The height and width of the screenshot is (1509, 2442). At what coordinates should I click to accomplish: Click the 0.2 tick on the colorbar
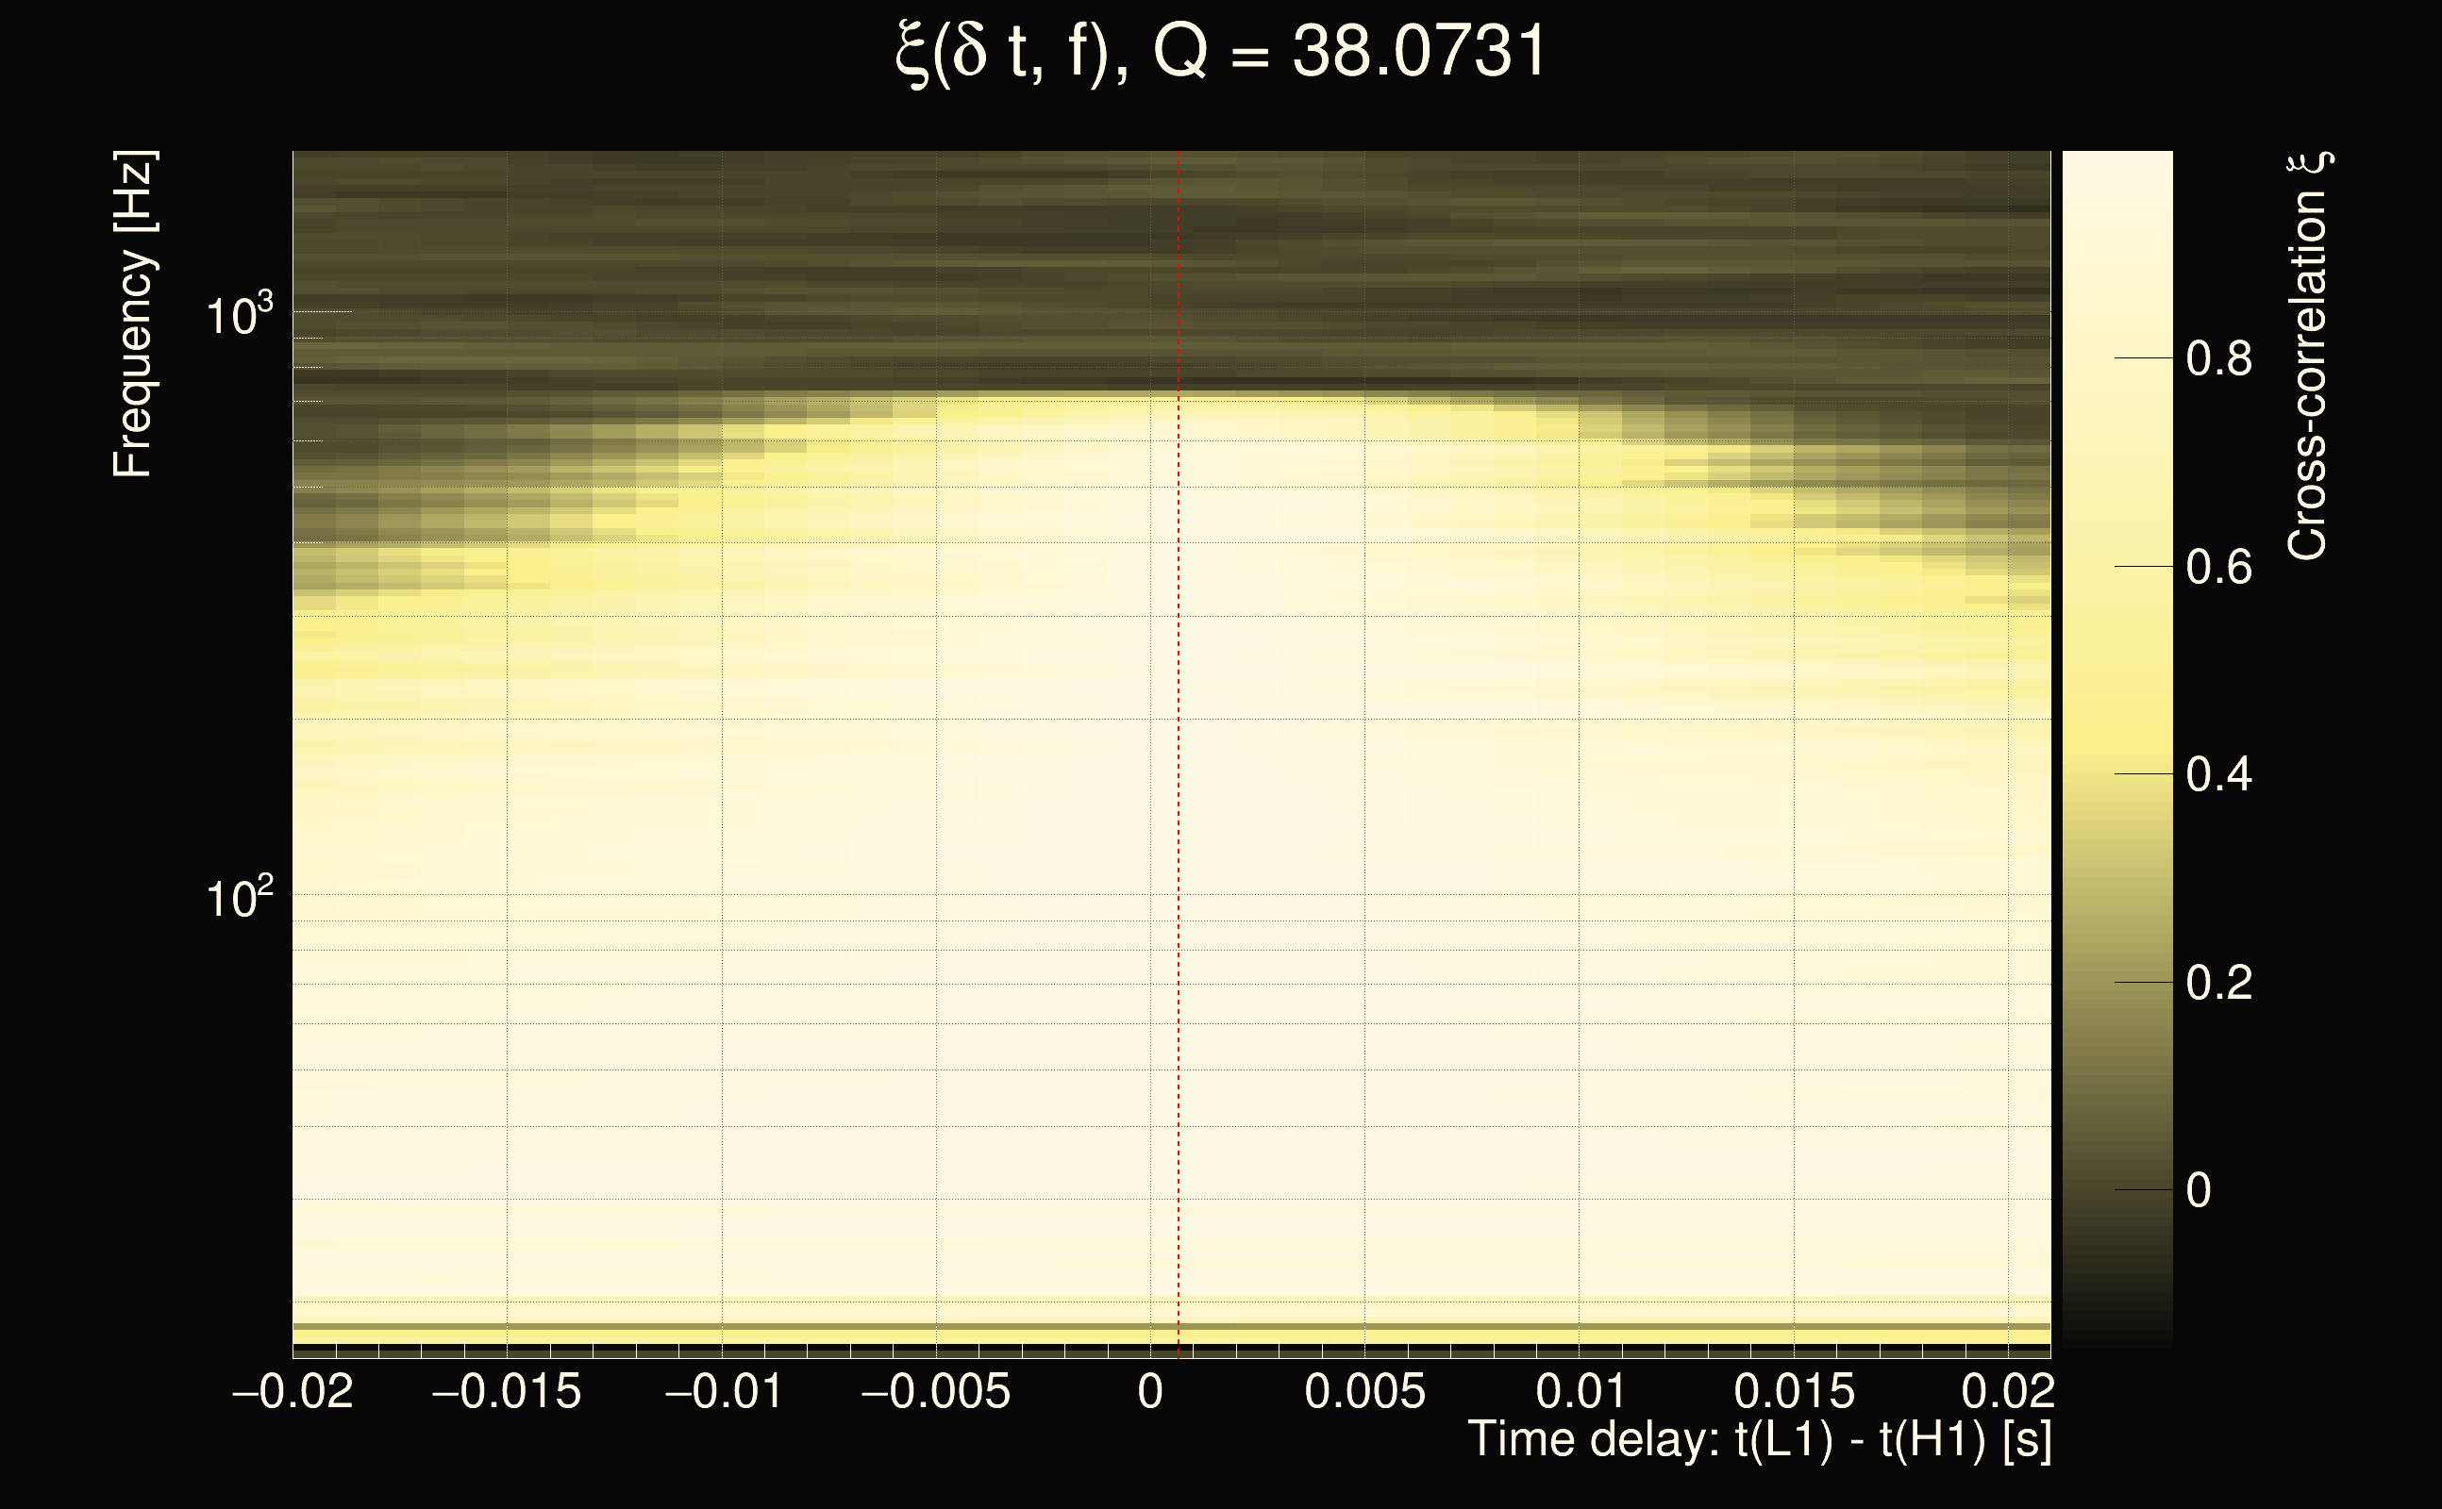click(2218, 983)
